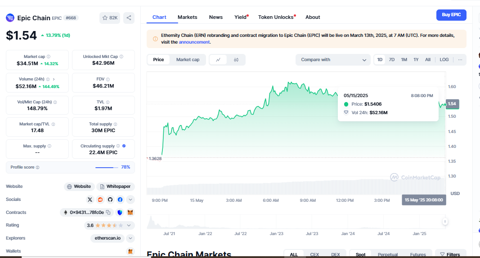Add token to MetaMask fox icon
The height and width of the screenshot is (258, 480).
tap(130, 213)
